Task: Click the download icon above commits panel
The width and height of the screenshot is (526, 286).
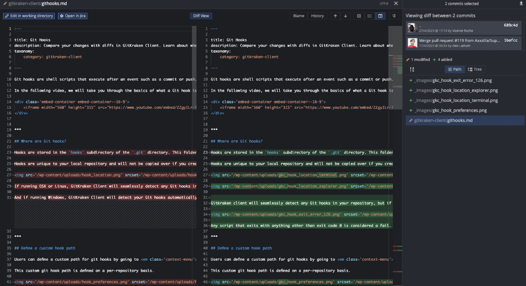Action: point(521,4)
